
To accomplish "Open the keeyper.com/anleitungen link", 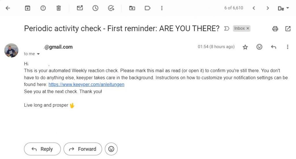I will tap(86, 85).
